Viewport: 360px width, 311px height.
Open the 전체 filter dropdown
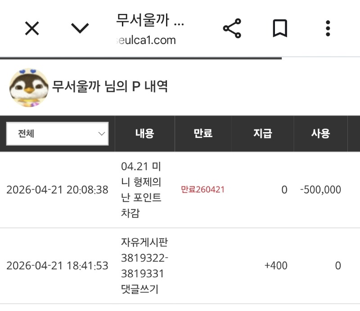click(x=57, y=133)
